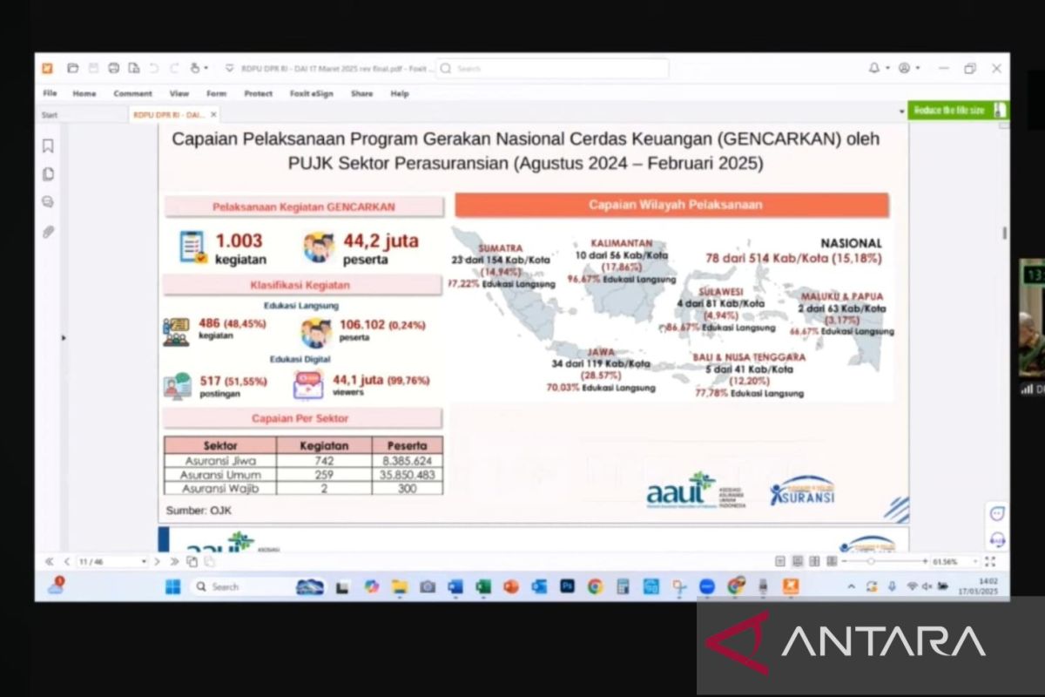Open the Attachments paperclip panel
This screenshot has width=1045, height=697.
pos(48,231)
